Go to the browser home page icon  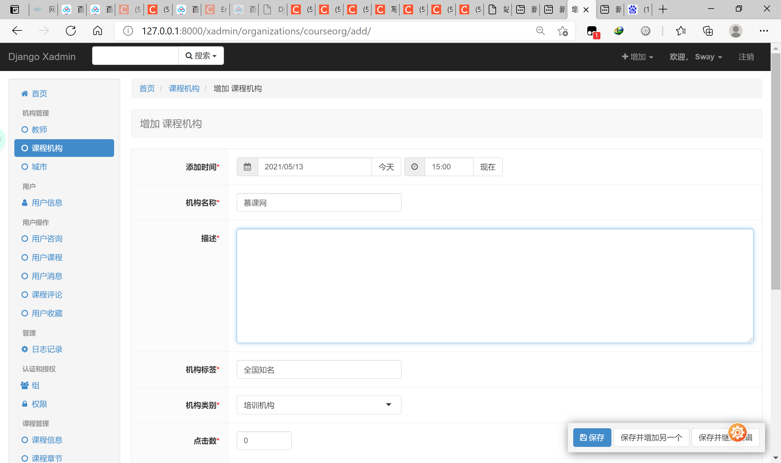click(97, 30)
